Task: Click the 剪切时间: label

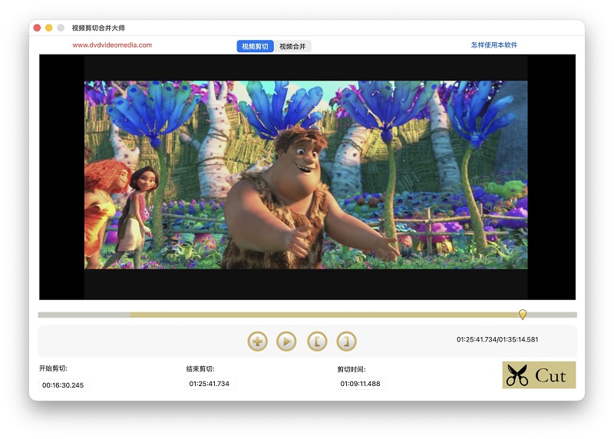Action: pos(352,369)
